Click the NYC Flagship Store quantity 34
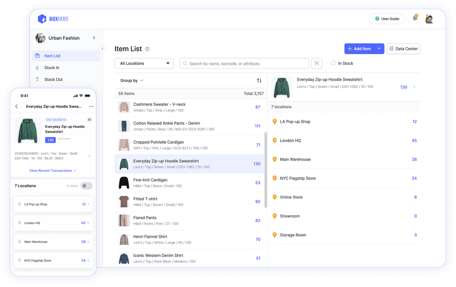 (414, 178)
